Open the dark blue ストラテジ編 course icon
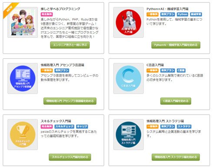Image resolution: width=213 pixels, height=168 pixels. [129, 135]
